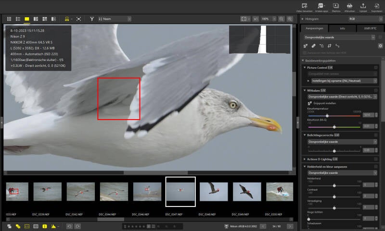This screenshot has height=231, width=385.
Task: Adjust the Contrast slider handle
Action: (334, 197)
